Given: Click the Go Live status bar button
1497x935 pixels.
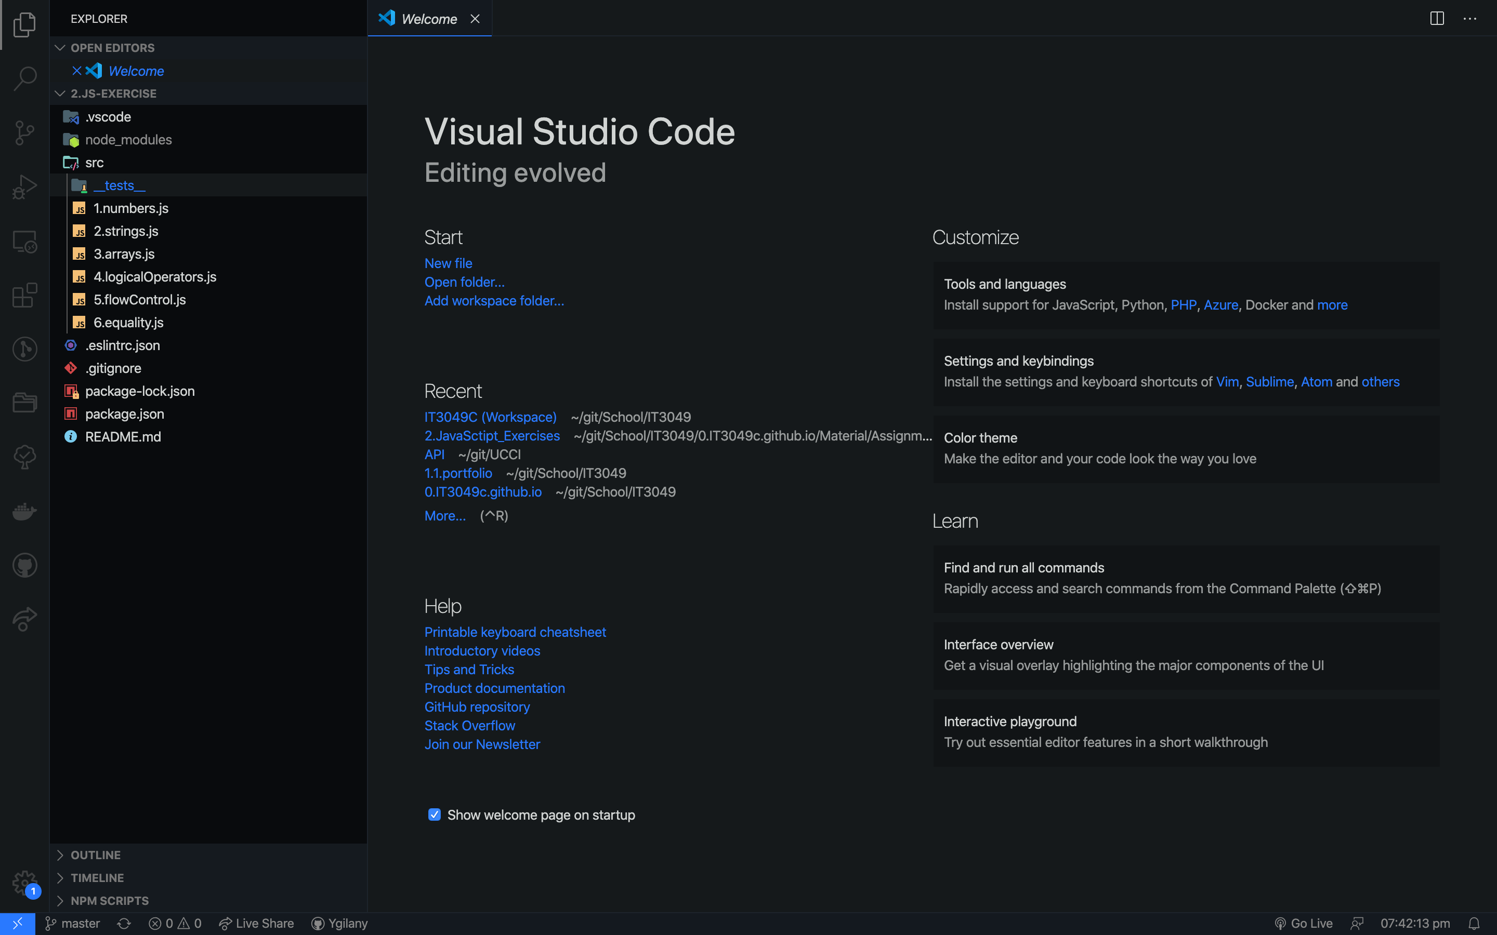Looking at the screenshot, I should tap(1305, 923).
